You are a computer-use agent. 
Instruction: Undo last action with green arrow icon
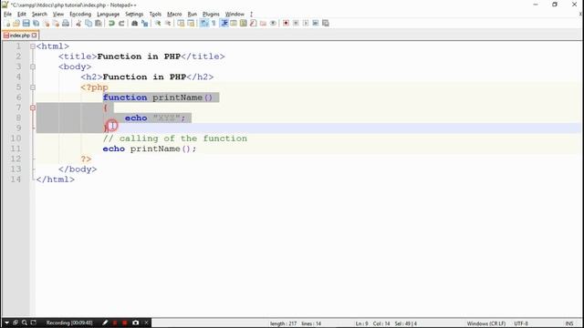(x=111, y=23)
